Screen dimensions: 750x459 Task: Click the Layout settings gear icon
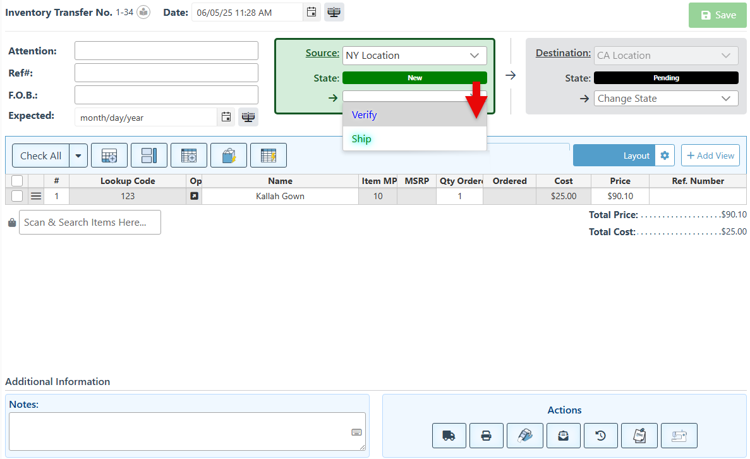(x=665, y=156)
